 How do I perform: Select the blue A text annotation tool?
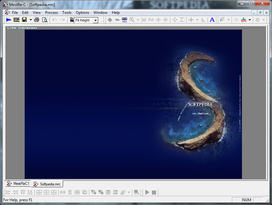[x=212, y=20]
